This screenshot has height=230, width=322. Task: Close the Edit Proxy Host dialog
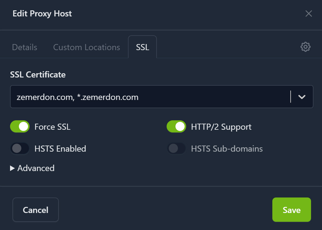tap(309, 14)
